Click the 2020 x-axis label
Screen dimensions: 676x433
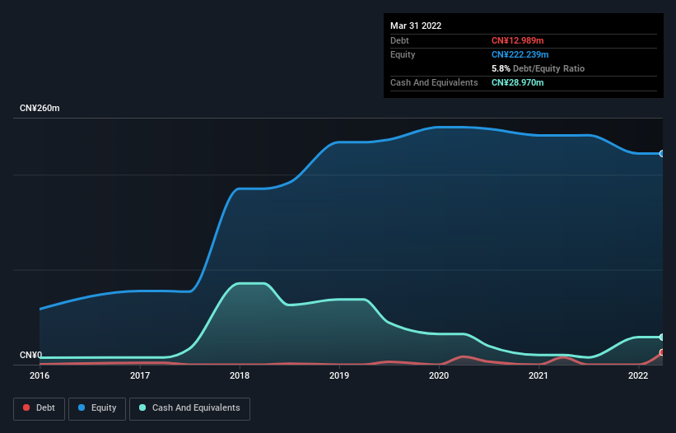point(439,375)
